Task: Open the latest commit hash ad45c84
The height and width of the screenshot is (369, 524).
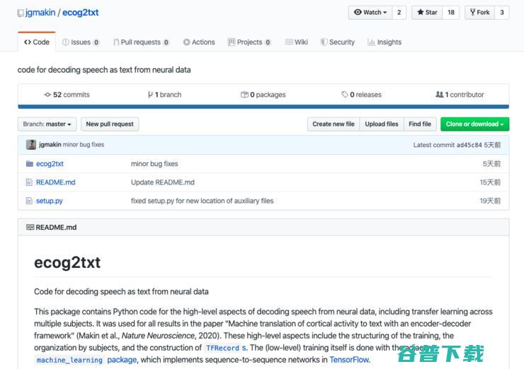Action: click(469, 145)
